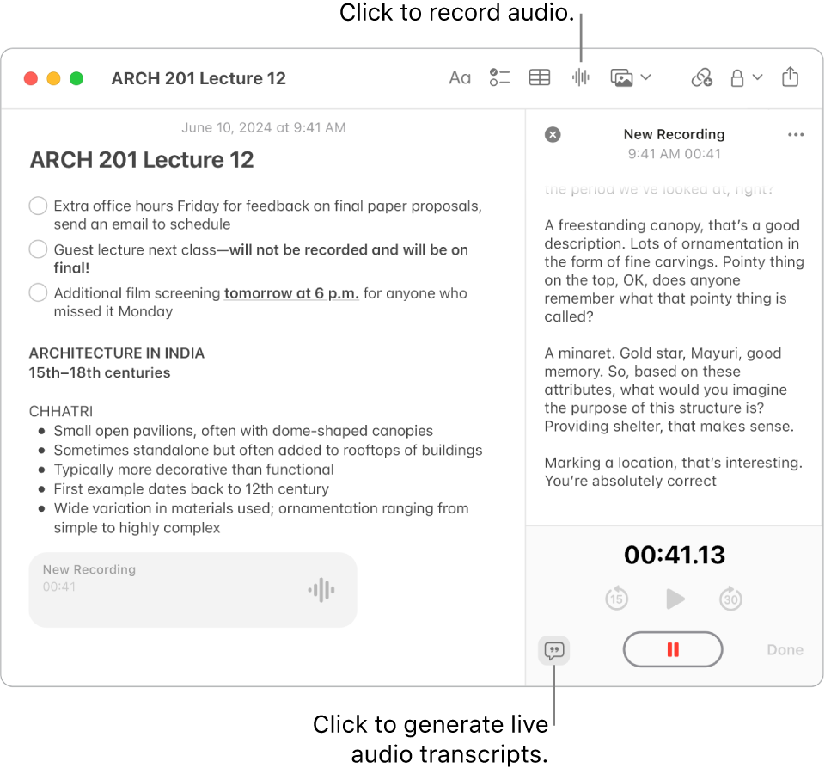Check off Additional film screening item
This screenshot has width=825, height=774.
(x=38, y=292)
